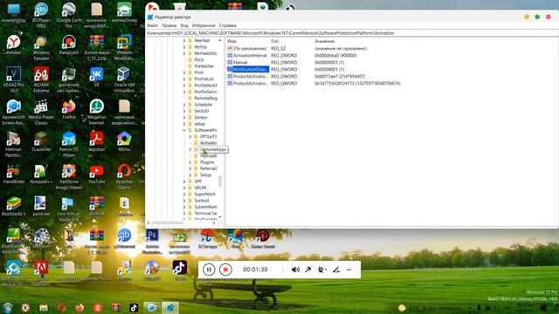Open the recorder drawing pen tool

tap(335, 270)
